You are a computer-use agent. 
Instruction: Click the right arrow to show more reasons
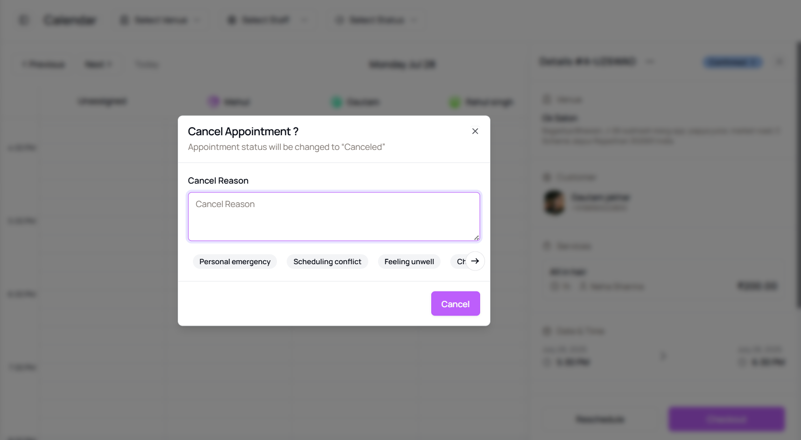pyautogui.click(x=475, y=261)
